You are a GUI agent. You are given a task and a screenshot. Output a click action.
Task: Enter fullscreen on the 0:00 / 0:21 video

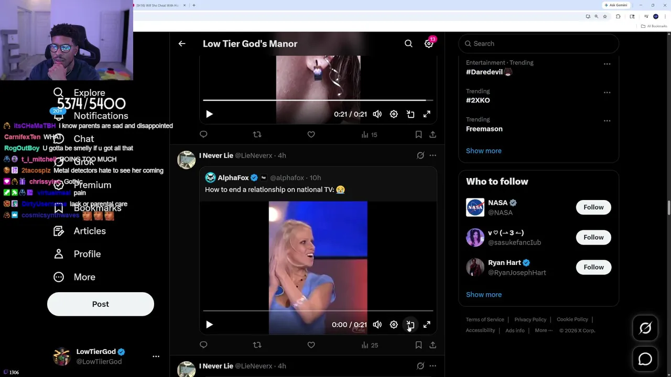click(427, 325)
